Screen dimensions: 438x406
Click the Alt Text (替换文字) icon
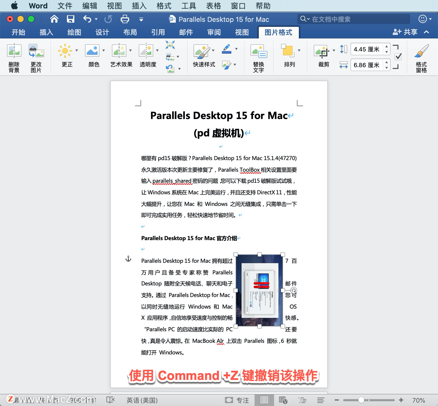259,51
